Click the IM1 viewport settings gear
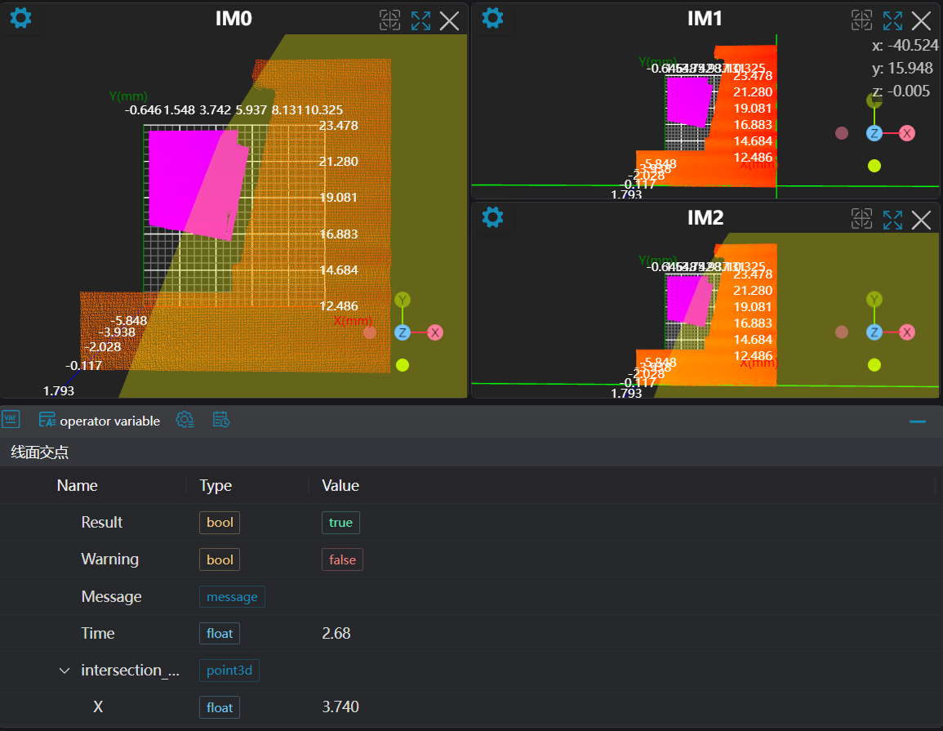Image resolution: width=943 pixels, height=731 pixels. point(492,18)
